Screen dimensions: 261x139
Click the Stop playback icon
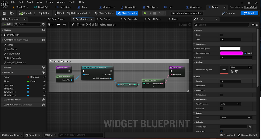(x=155, y=13)
